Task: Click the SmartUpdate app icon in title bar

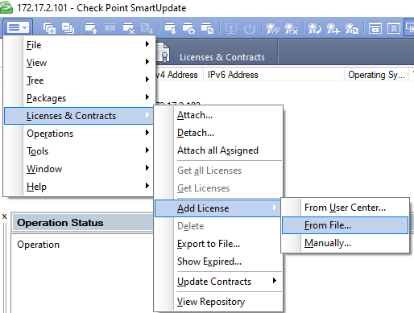Action: (6, 7)
